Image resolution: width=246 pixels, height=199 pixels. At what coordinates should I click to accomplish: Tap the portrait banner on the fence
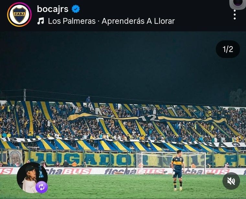pyautogui.click(x=16, y=158)
